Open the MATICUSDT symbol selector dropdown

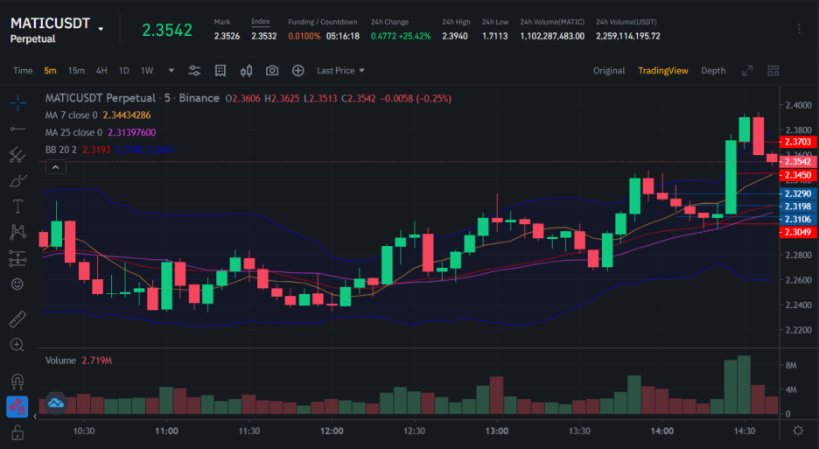click(101, 29)
